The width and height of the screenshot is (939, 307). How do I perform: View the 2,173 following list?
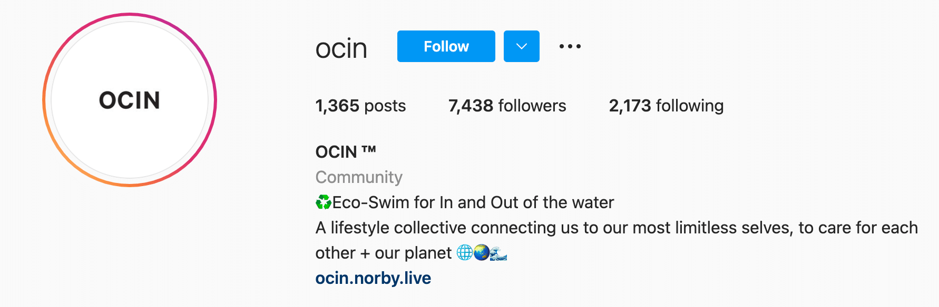[666, 106]
